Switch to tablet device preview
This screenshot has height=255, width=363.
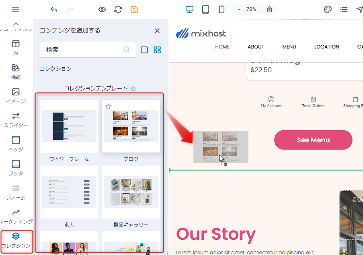click(205, 9)
